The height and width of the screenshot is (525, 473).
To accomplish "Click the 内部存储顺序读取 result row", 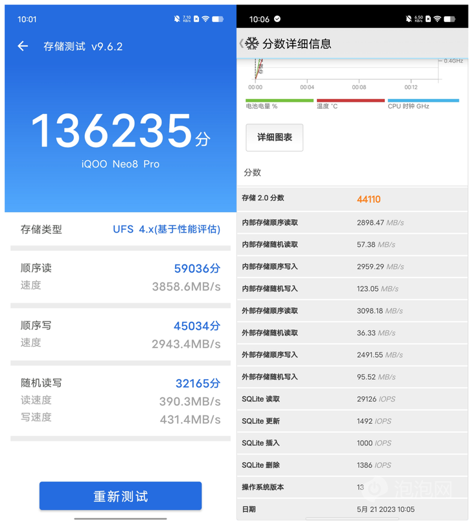I will (352, 222).
